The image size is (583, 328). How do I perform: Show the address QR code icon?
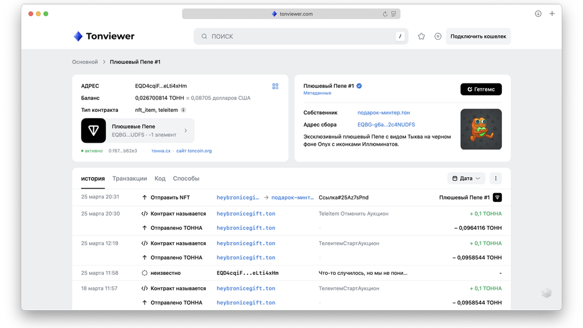[275, 86]
